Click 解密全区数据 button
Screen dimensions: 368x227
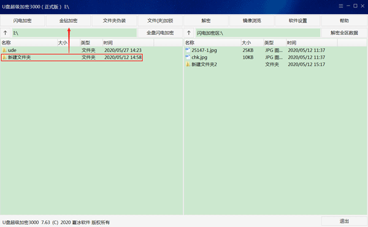pyautogui.click(x=344, y=33)
